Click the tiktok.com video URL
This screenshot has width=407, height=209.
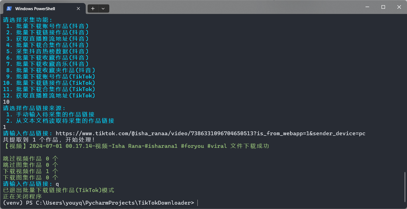click(211, 134)
